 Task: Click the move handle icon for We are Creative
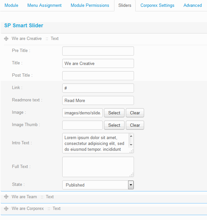(x=6, y=39)
